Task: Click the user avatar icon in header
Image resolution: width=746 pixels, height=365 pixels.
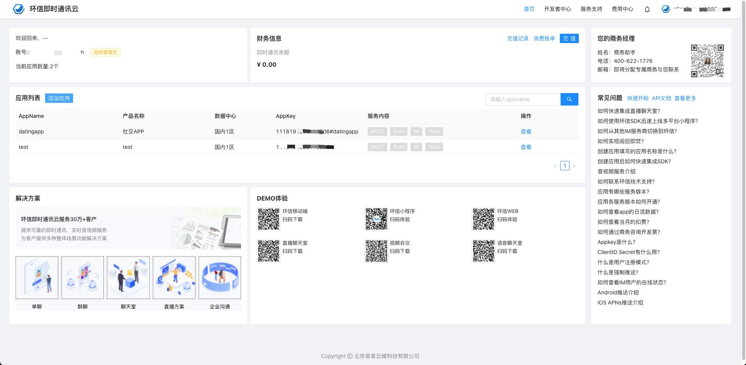Action: [666, 9]
